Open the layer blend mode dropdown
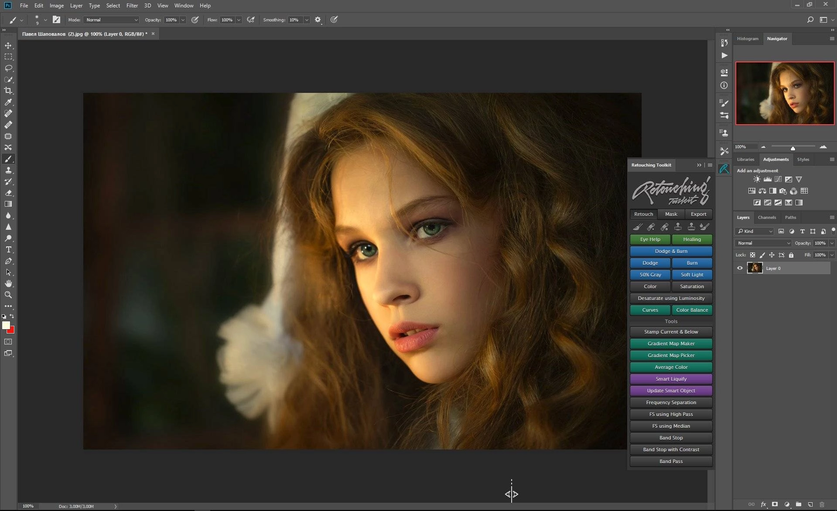The width and height of the screenshot is (837, 511). click(x=763, y=243)
